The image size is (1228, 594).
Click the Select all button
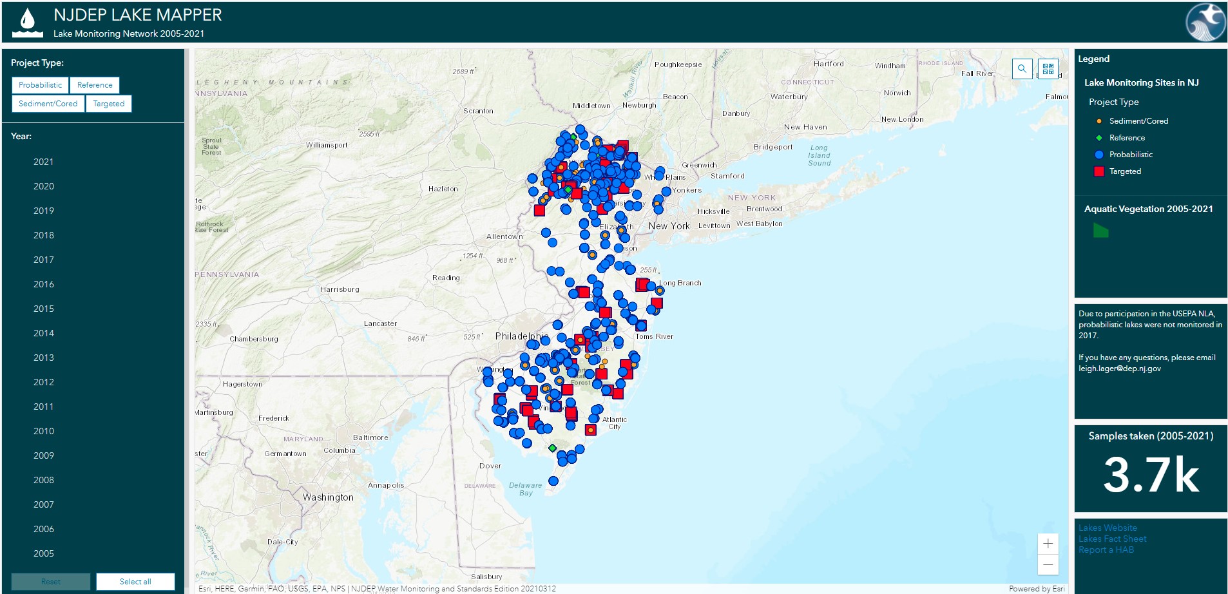pos(135,582)
